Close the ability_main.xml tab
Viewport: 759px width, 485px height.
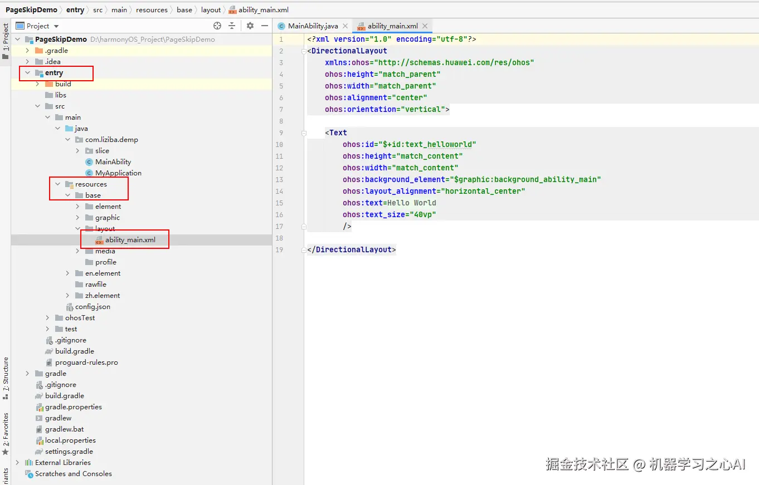425,26
